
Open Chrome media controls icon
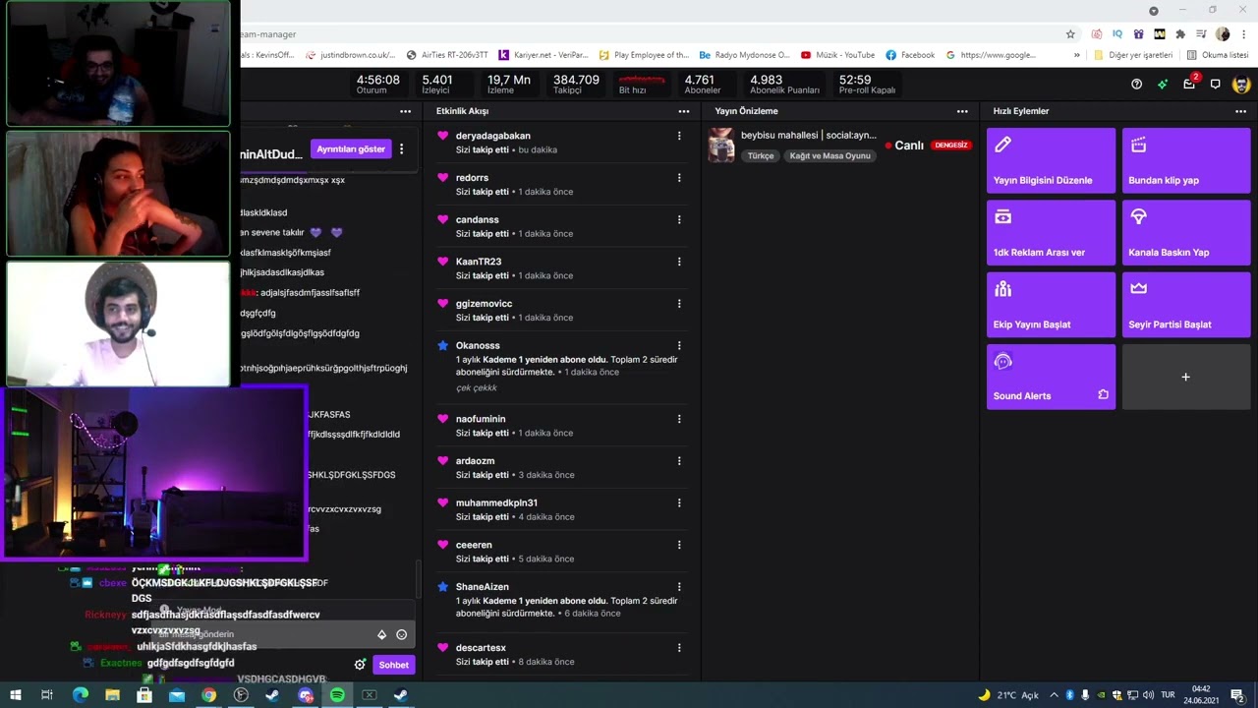click(x=1202, y=33)
